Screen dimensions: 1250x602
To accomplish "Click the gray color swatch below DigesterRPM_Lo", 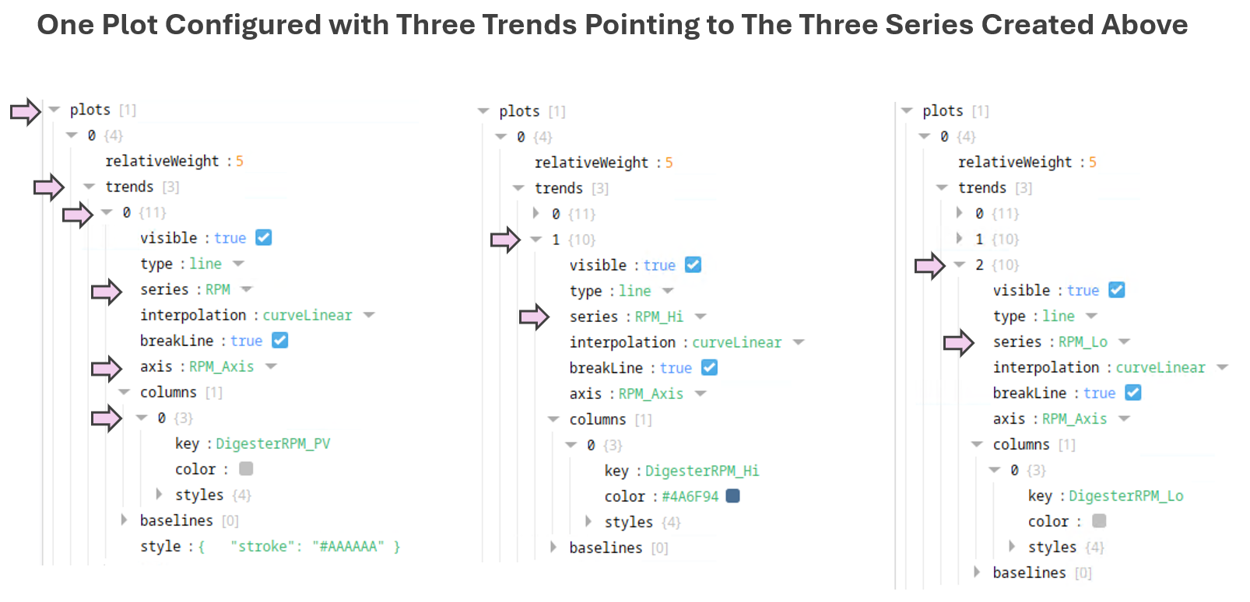I will [x=1099, y=521].
